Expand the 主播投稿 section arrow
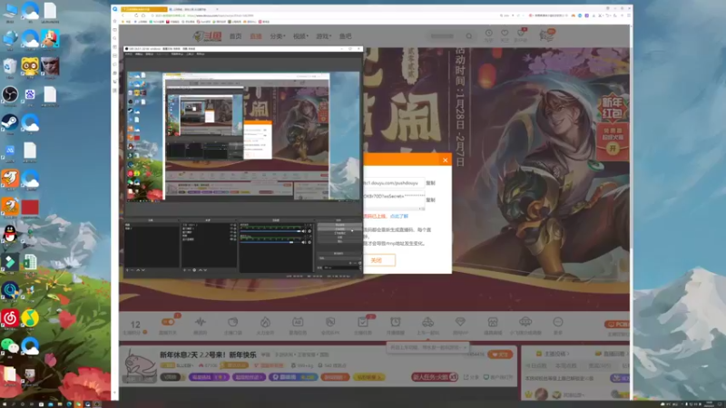726x408 pixels. coord(567,354)
